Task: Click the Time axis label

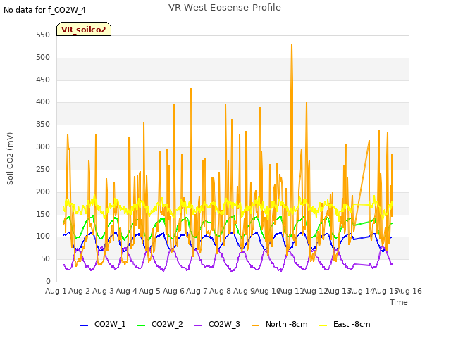Action: pyautogui.click(x=399, y=302)
